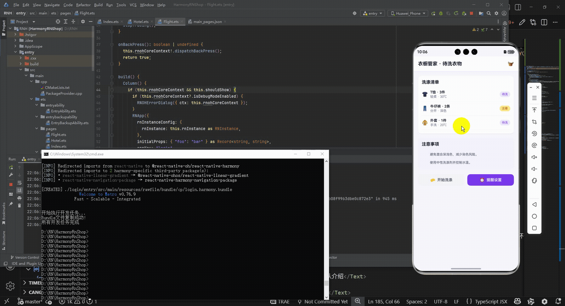The width and height of the screenshot is (565, 306).
Task: Collapse the entry module folder
Action: [x=15, y=52]
